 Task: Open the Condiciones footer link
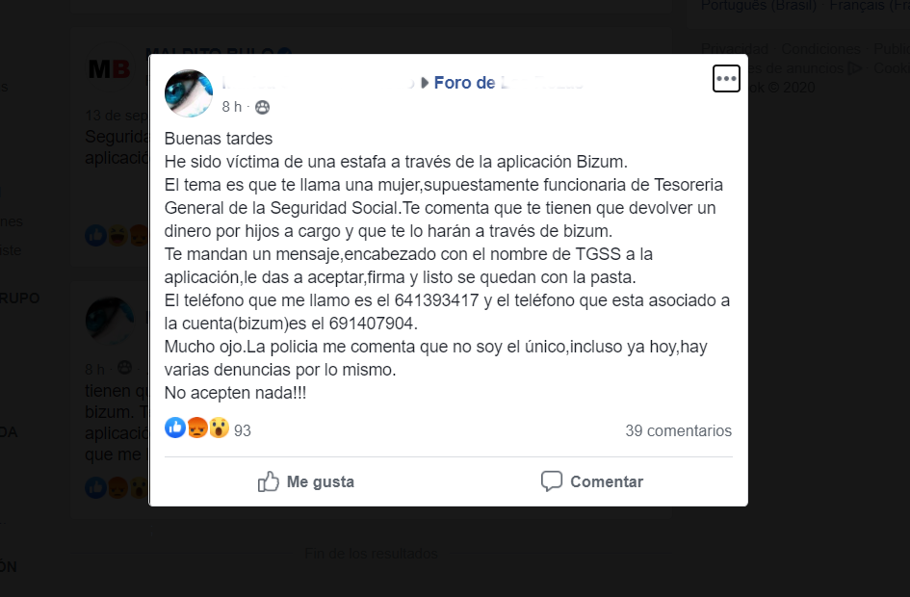[x=820, y=49]
